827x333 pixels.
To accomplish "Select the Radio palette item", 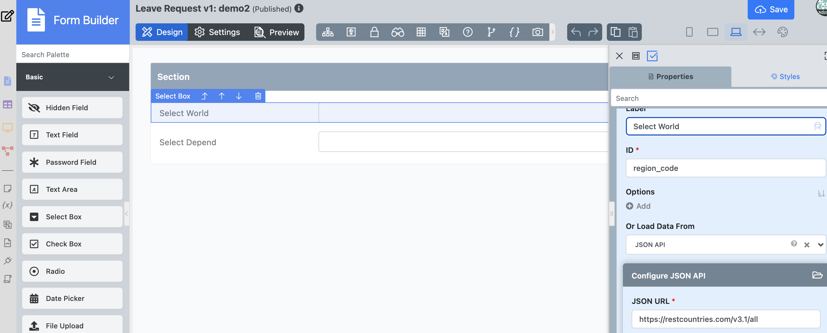I will pos(72,271).
